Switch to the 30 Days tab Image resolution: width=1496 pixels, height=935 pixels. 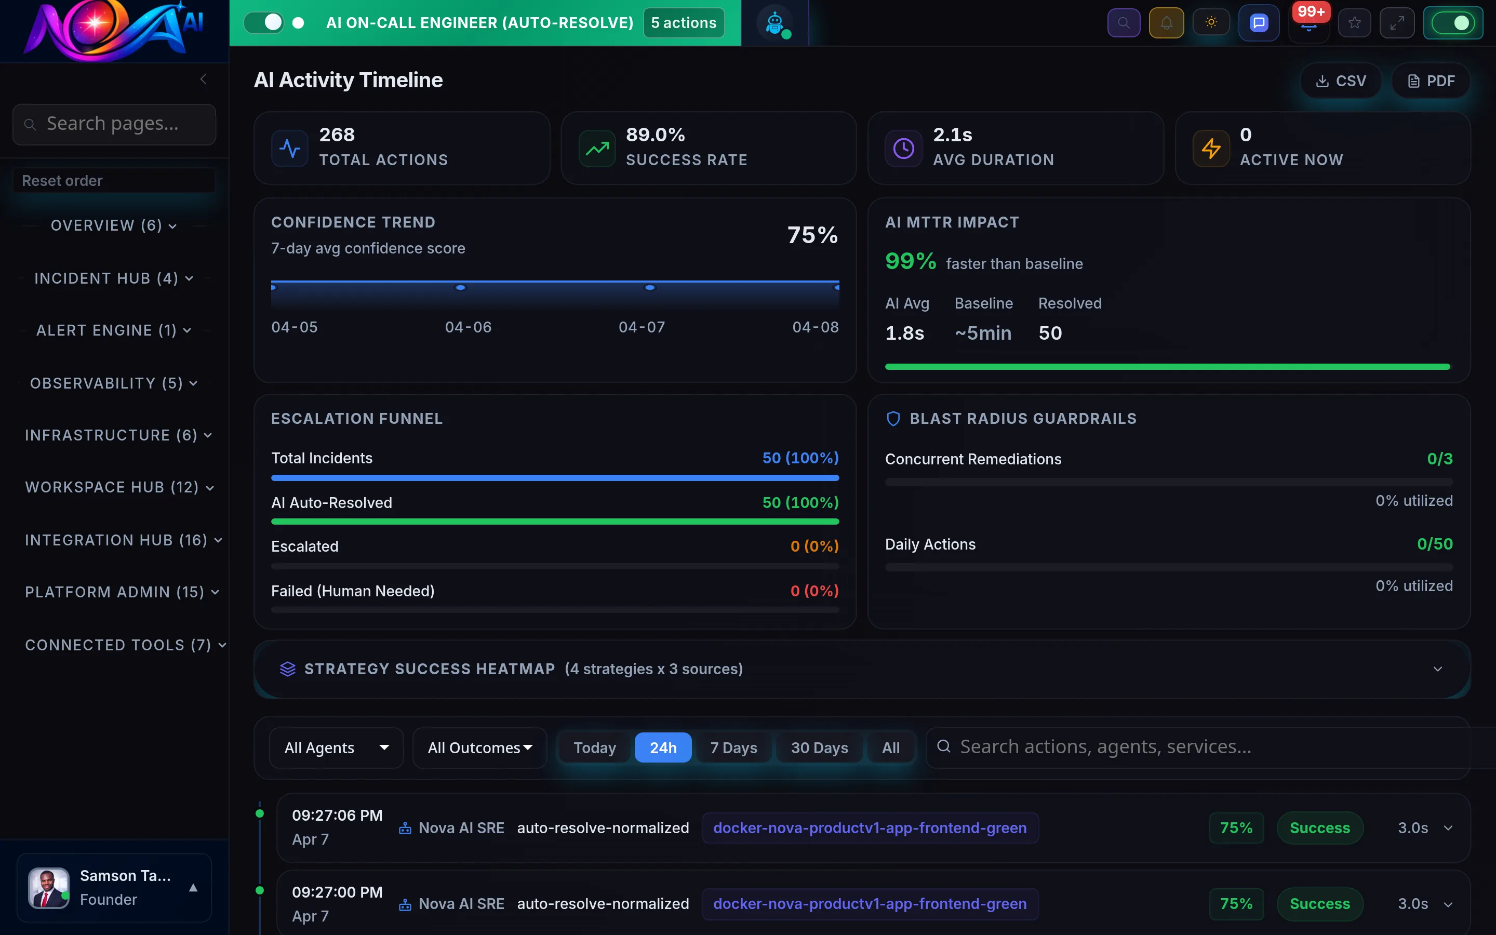tap(819, 747)
